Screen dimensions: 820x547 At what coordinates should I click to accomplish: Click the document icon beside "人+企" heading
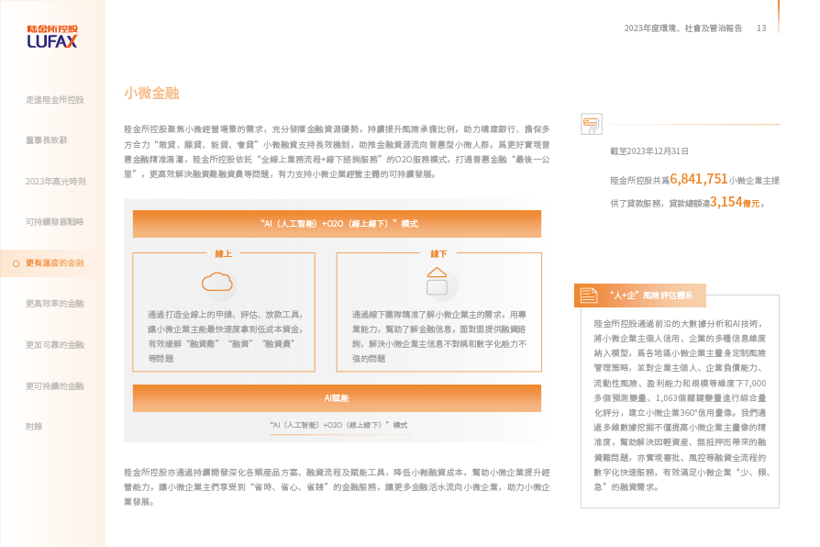pos(588,295)
